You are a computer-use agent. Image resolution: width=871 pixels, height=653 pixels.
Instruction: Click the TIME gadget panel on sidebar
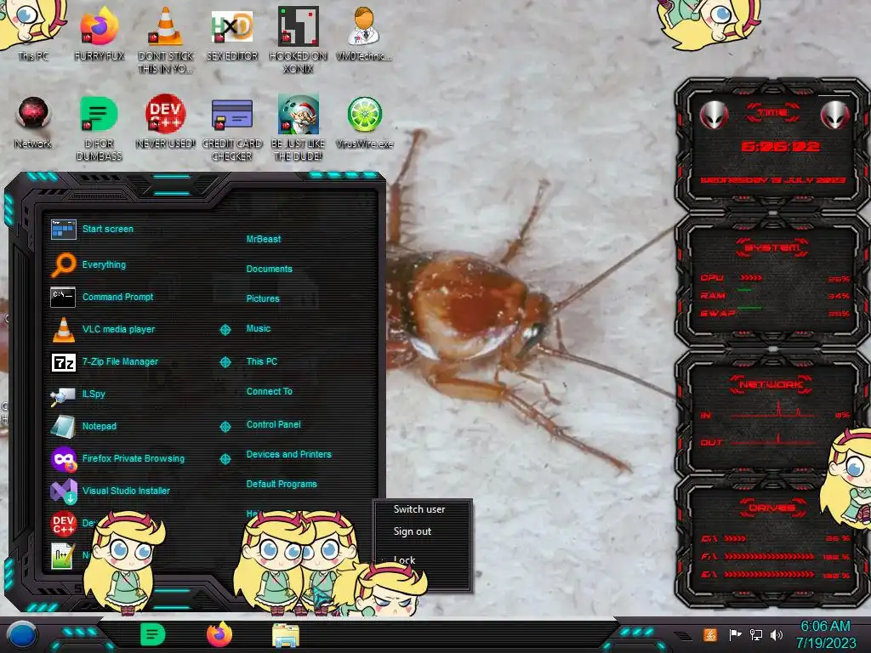pos(772,145)
